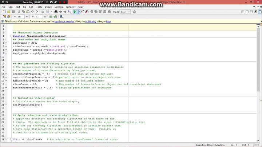Set breakpoint on line 24 dash
This screenshot has width=262, height=147.
coord(6,105)
